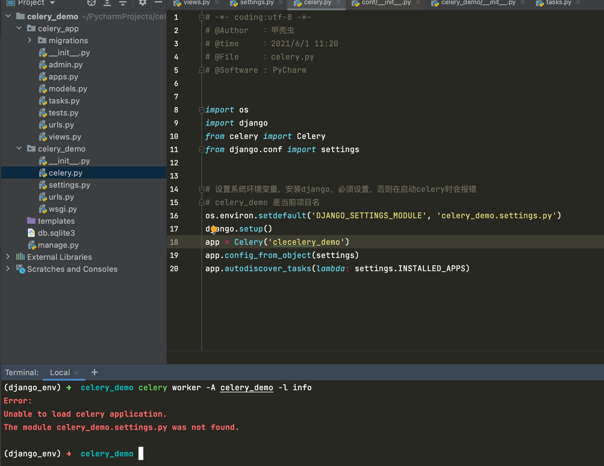Close the Local terminal session
This screenshot has height=466, width=604.
pyautogui.click(x=76, y=373)
